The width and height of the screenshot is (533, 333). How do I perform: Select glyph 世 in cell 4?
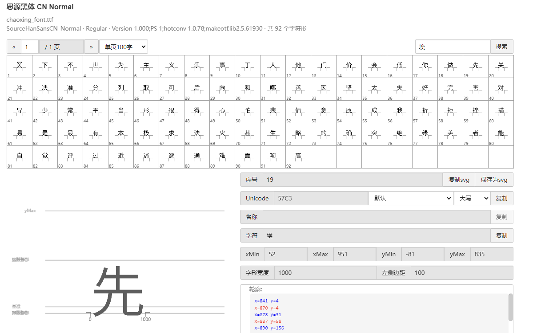click(x=96, y=67)
